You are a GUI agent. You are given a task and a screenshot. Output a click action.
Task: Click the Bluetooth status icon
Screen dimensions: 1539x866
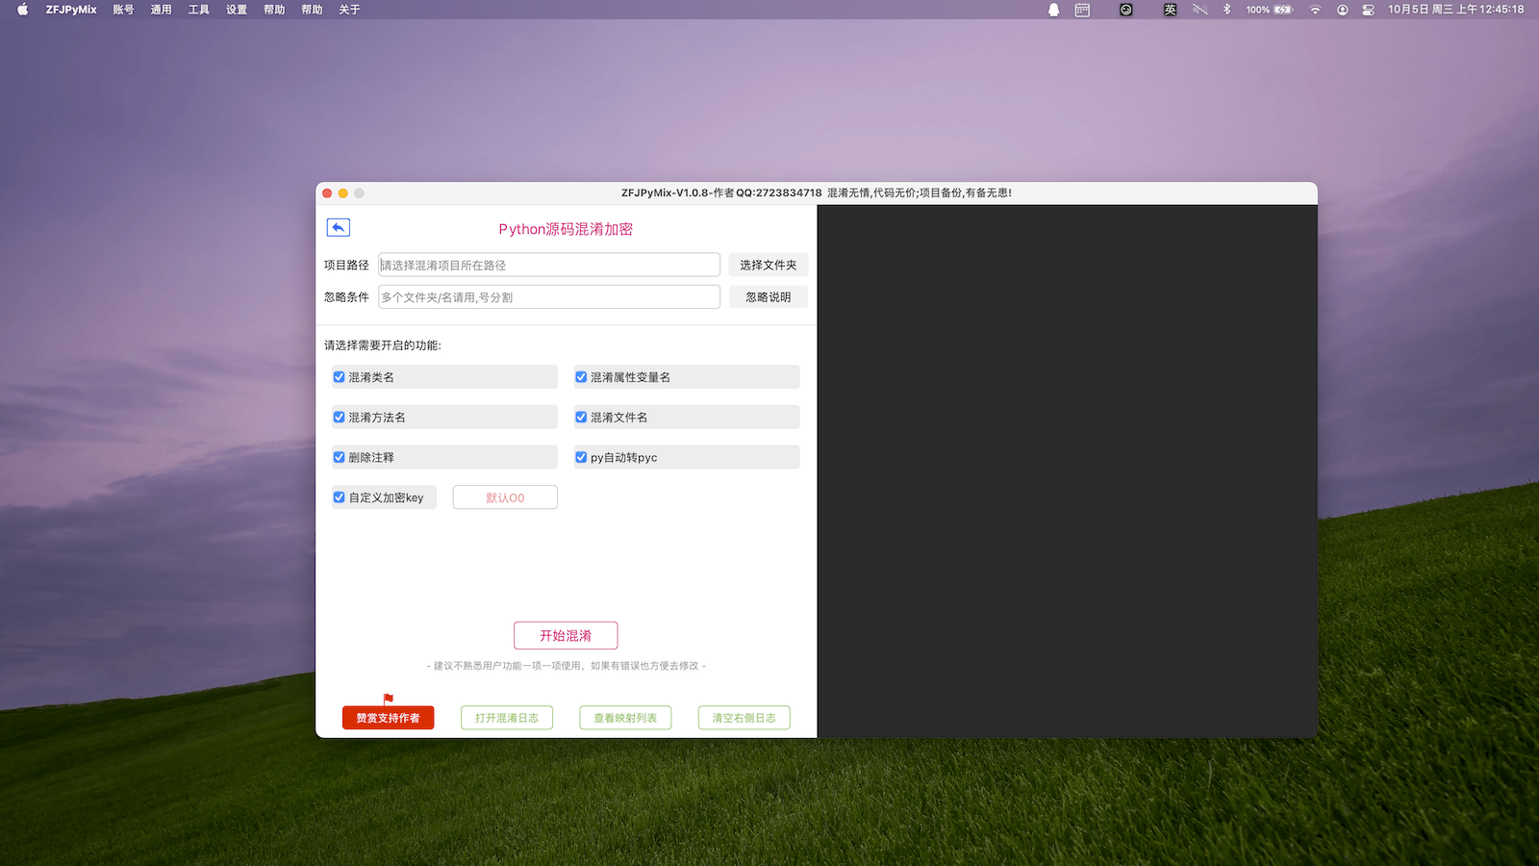(x=1226, y=10)
